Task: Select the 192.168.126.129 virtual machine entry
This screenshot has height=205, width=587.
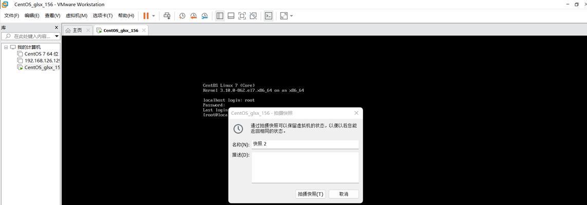Action: [x=42, y=60]
